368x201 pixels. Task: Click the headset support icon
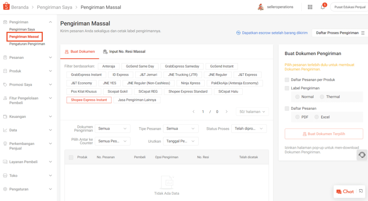point(362,155)
